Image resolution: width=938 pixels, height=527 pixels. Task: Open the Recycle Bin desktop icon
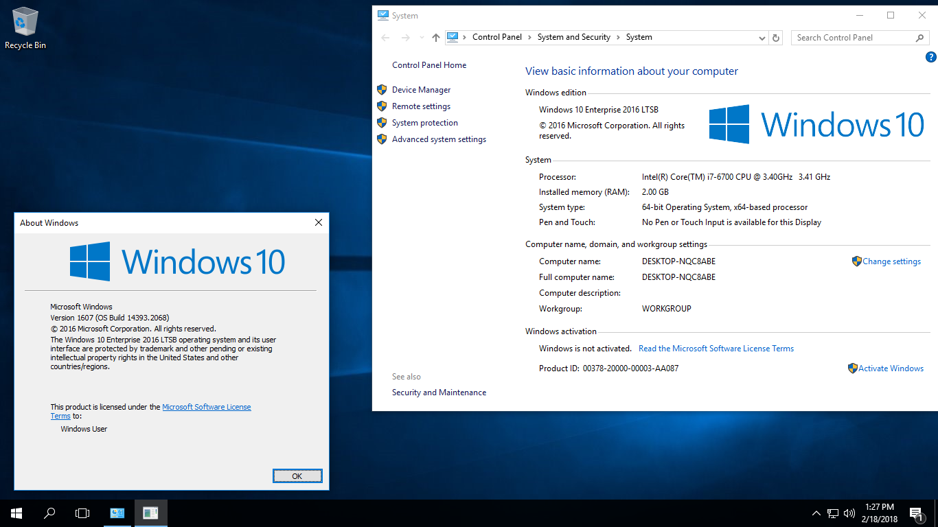coord(25,24)
